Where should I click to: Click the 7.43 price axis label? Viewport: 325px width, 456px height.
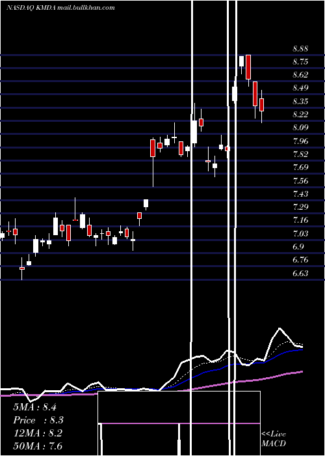click(300, 193)
